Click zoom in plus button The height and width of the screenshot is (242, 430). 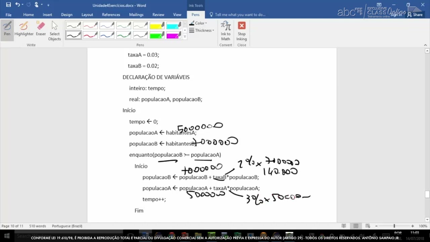coord(413,226)
